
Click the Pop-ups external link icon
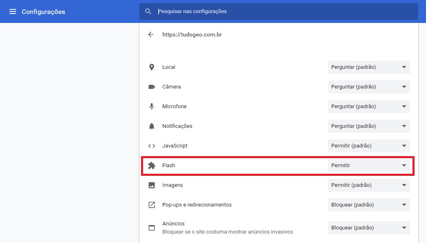tap(152, 205)
